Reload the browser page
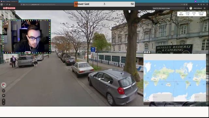This screenshot has width=209, height=118. 7,4
